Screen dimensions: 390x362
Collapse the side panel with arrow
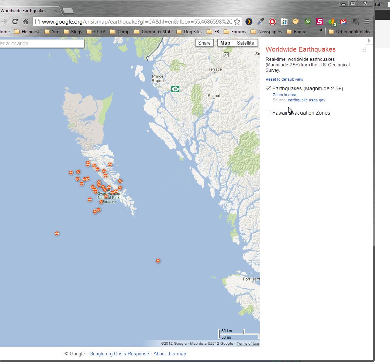pos(369,41)
